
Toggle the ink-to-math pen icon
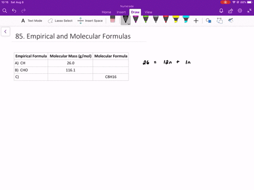(x=231, y=21)
